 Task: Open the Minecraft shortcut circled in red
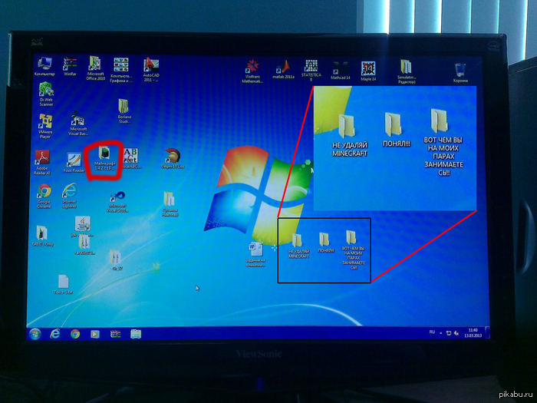(104, 155)
